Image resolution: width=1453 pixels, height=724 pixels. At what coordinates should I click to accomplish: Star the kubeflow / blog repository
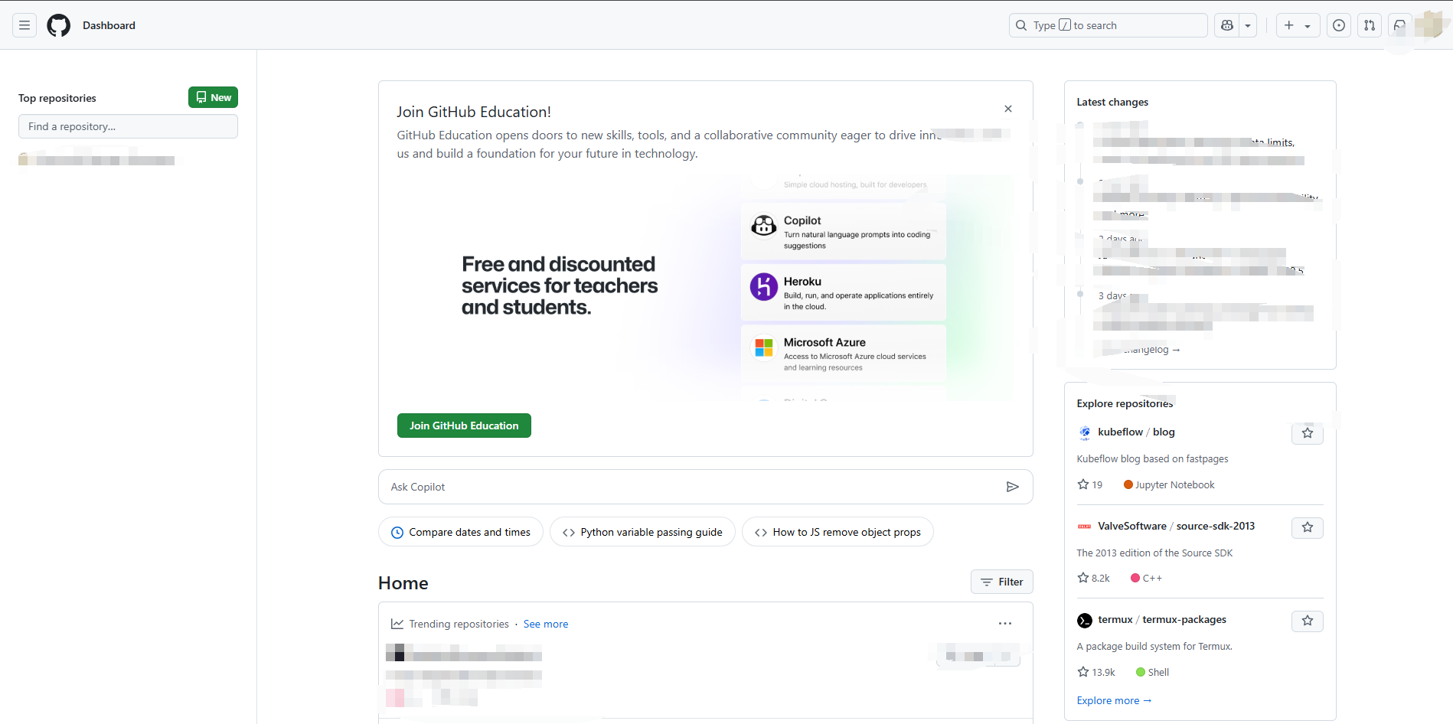point(1308,433)
